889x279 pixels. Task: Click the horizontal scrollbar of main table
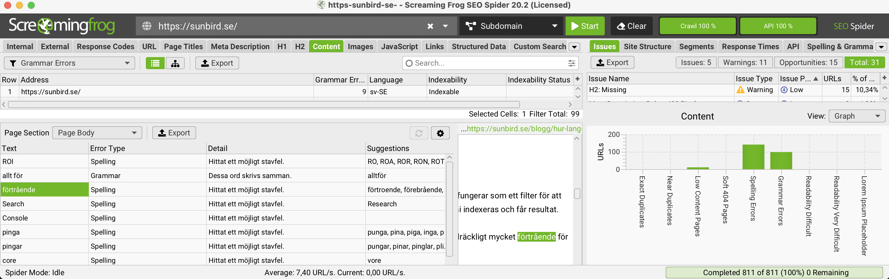264,104
